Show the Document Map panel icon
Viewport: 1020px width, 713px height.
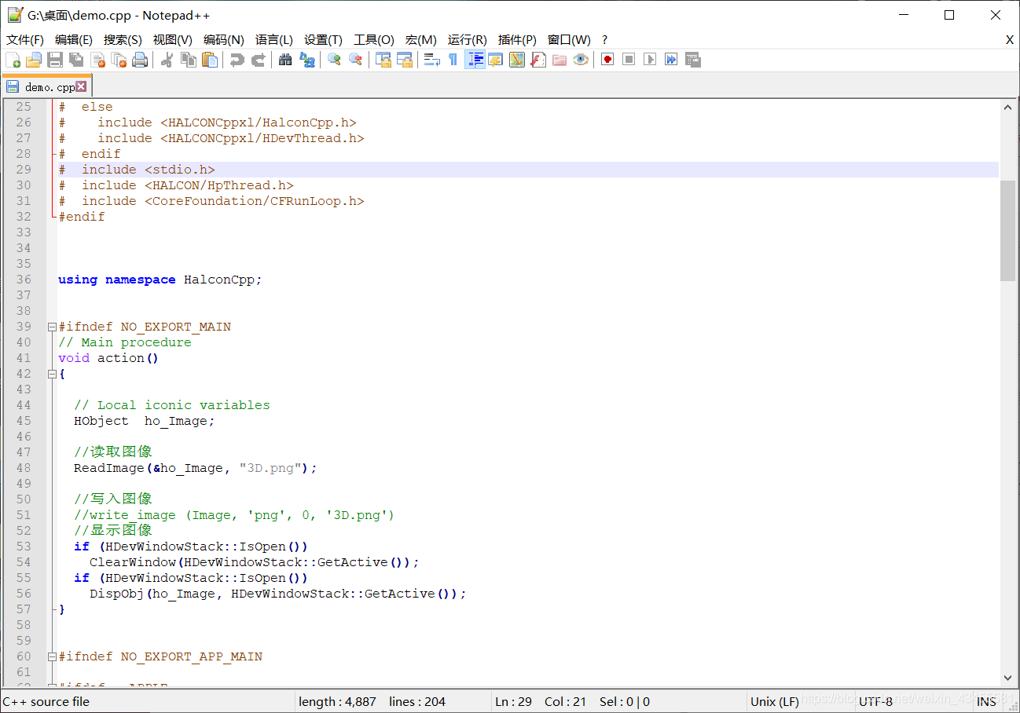pyautogui.click(x=517, y=60)
